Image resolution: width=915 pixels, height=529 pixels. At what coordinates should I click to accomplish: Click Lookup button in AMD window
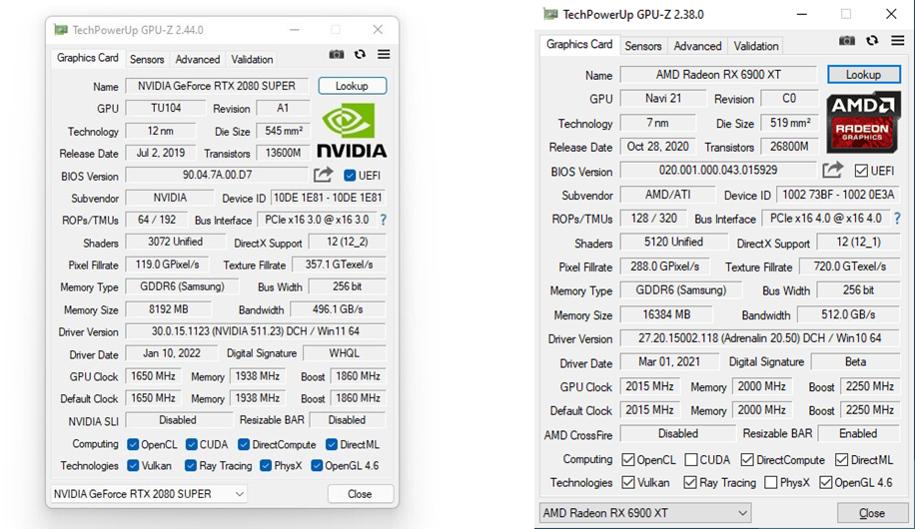(x=864, y=75)
